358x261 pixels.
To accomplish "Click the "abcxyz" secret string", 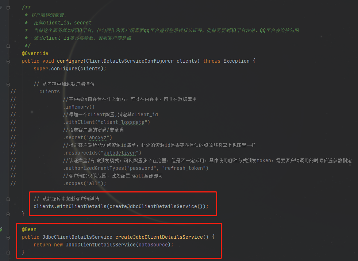I will click(x=98, y=137).
